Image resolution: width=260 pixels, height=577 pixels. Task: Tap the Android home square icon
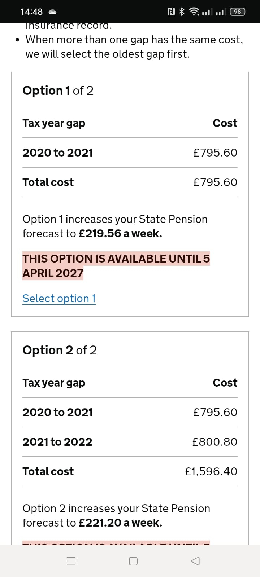point(133,561)
